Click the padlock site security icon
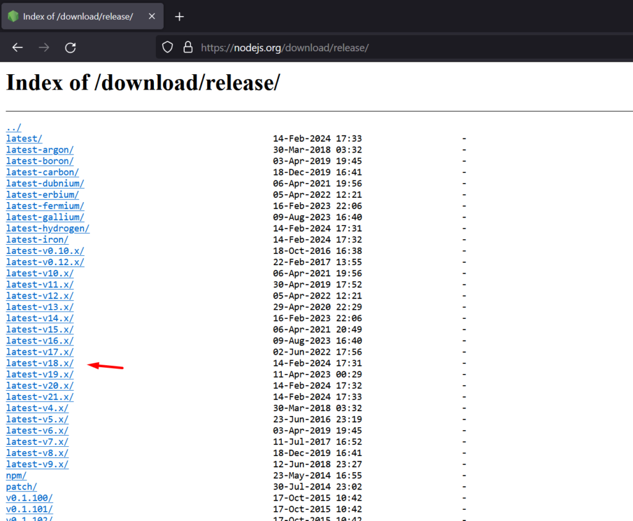The width and height of the screenshot is (633, 521). pos(188,47)
